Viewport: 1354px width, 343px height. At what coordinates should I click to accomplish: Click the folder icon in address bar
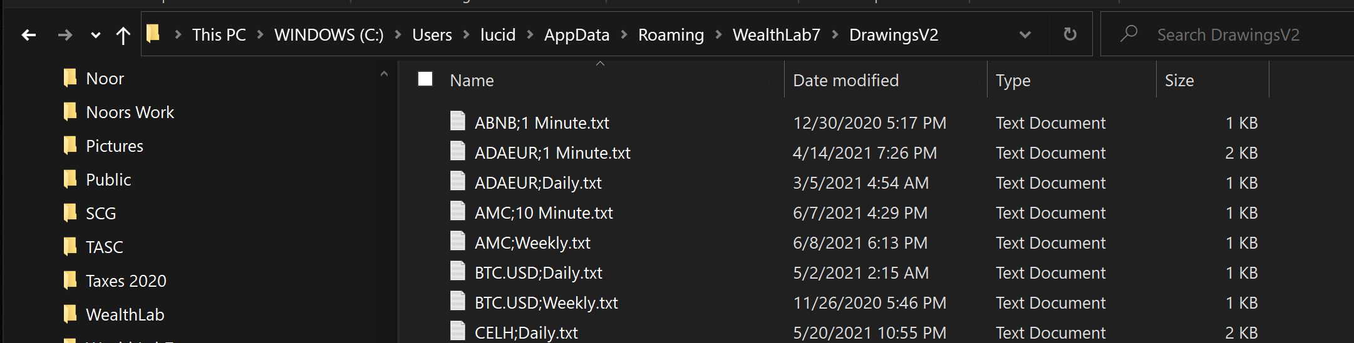pyautogui.click(x=153, y=34)
